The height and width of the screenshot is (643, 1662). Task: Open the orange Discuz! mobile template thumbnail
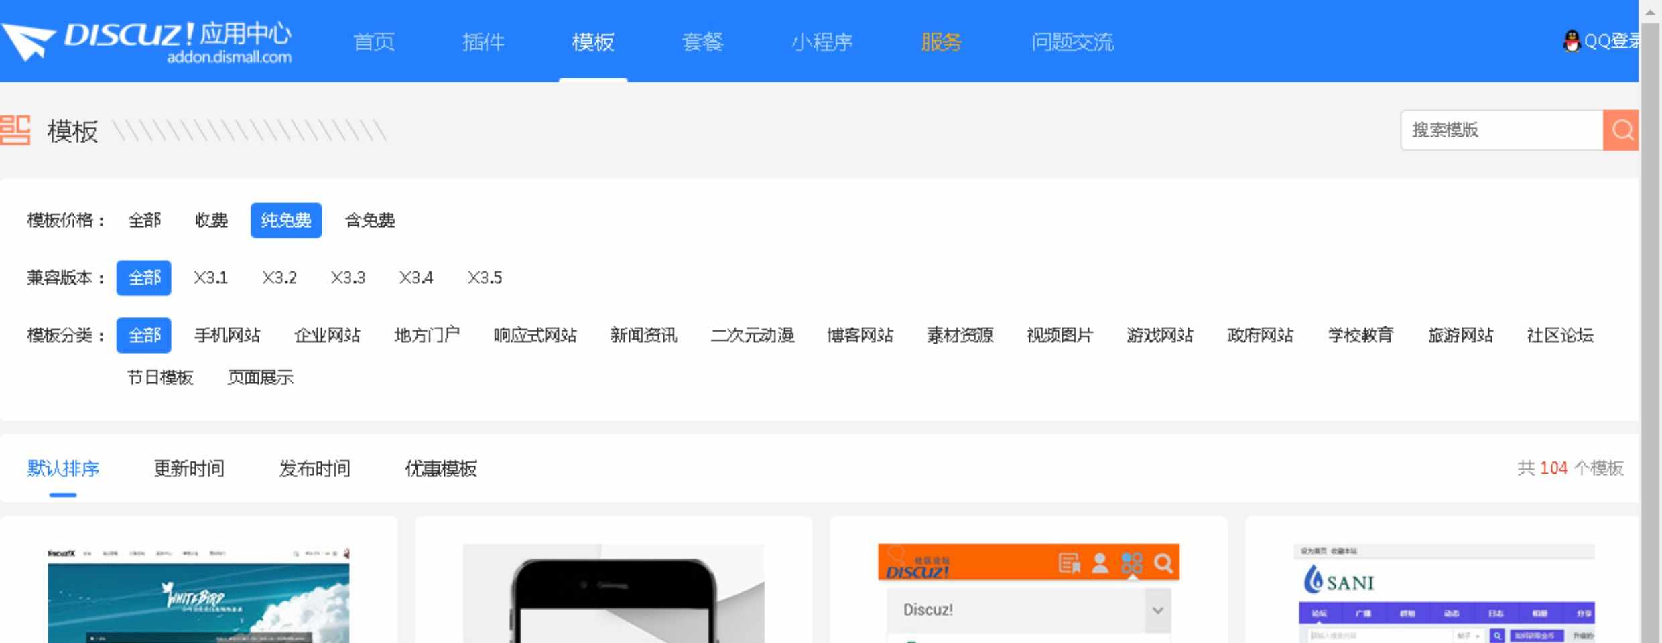pos(1029,593)
